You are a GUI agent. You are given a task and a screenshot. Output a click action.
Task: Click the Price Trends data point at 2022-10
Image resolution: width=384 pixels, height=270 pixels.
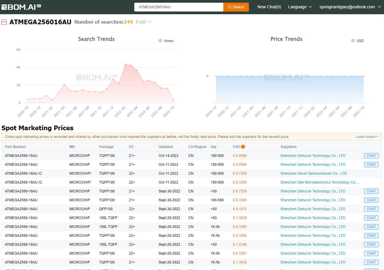[363, 76]
